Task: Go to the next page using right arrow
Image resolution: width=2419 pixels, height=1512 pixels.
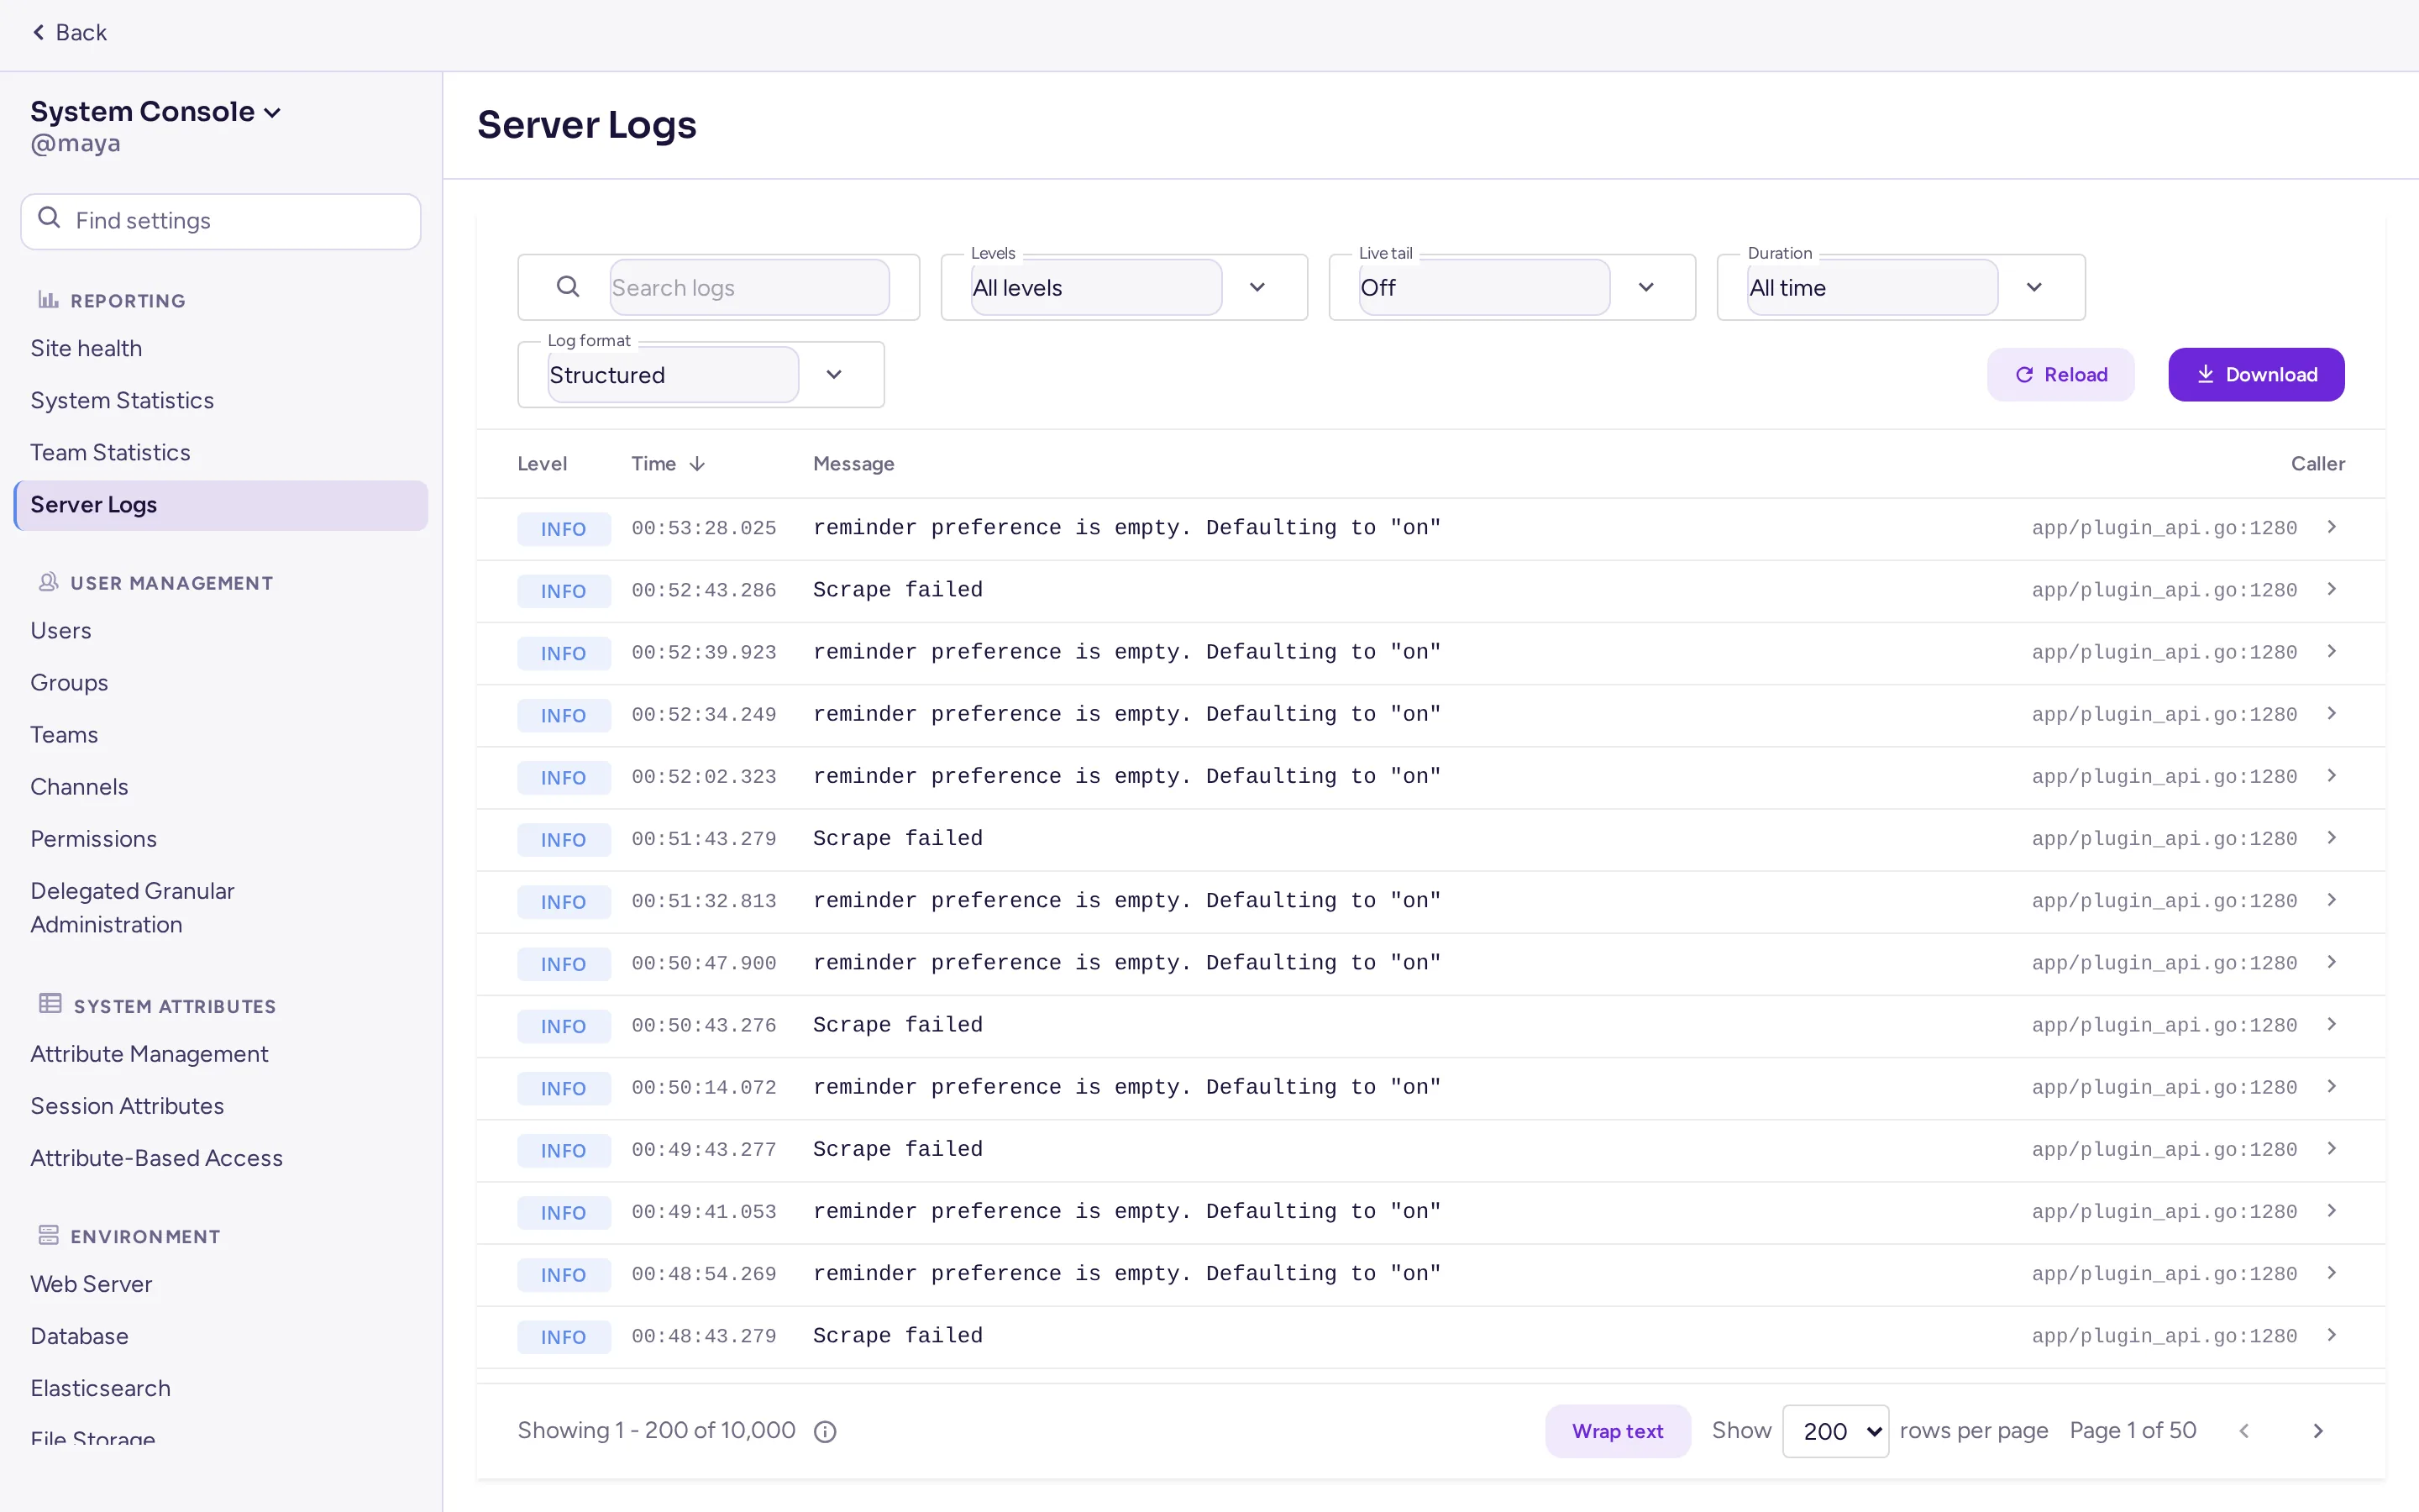Action: (2318, 1431)
